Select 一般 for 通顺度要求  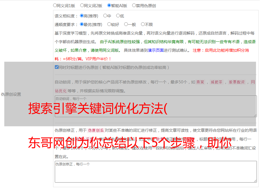[x=126, y=24]
